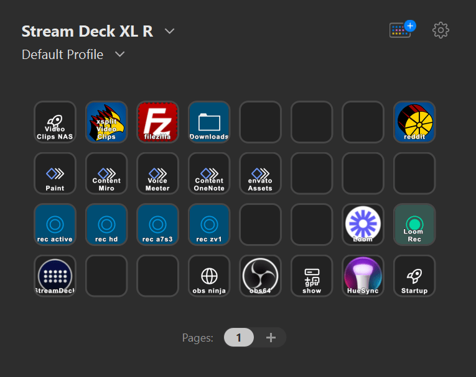This screenshot has height=377, width=476.
Task: Launch the filezilla key
Action: click(x=157, y=122)
